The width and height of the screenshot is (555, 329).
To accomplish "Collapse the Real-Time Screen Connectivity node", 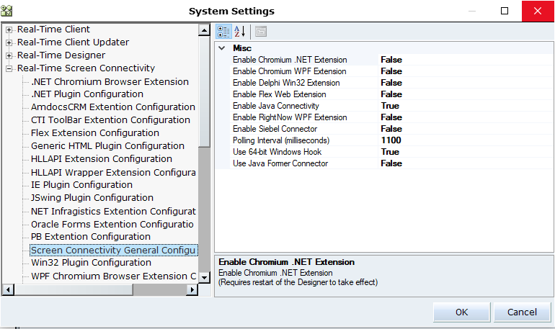I will 9,68.
